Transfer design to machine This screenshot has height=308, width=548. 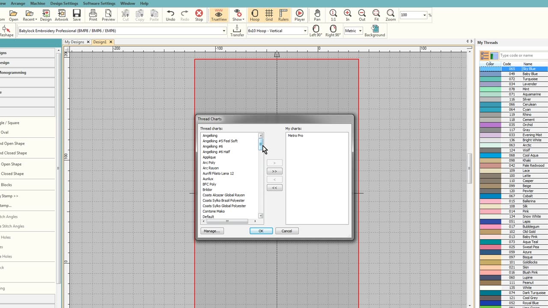[237, 31]
